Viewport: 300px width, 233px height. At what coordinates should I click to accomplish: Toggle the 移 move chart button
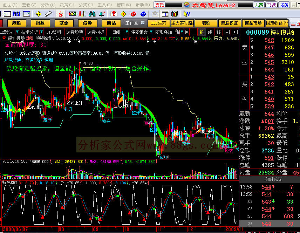(x=218, y=32)
